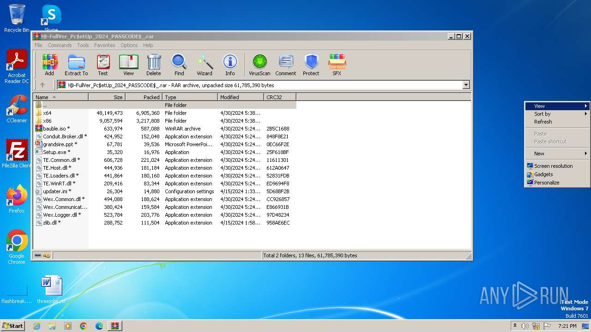
Task: Sort by Type column header
Action: click(x=190, y=97)
